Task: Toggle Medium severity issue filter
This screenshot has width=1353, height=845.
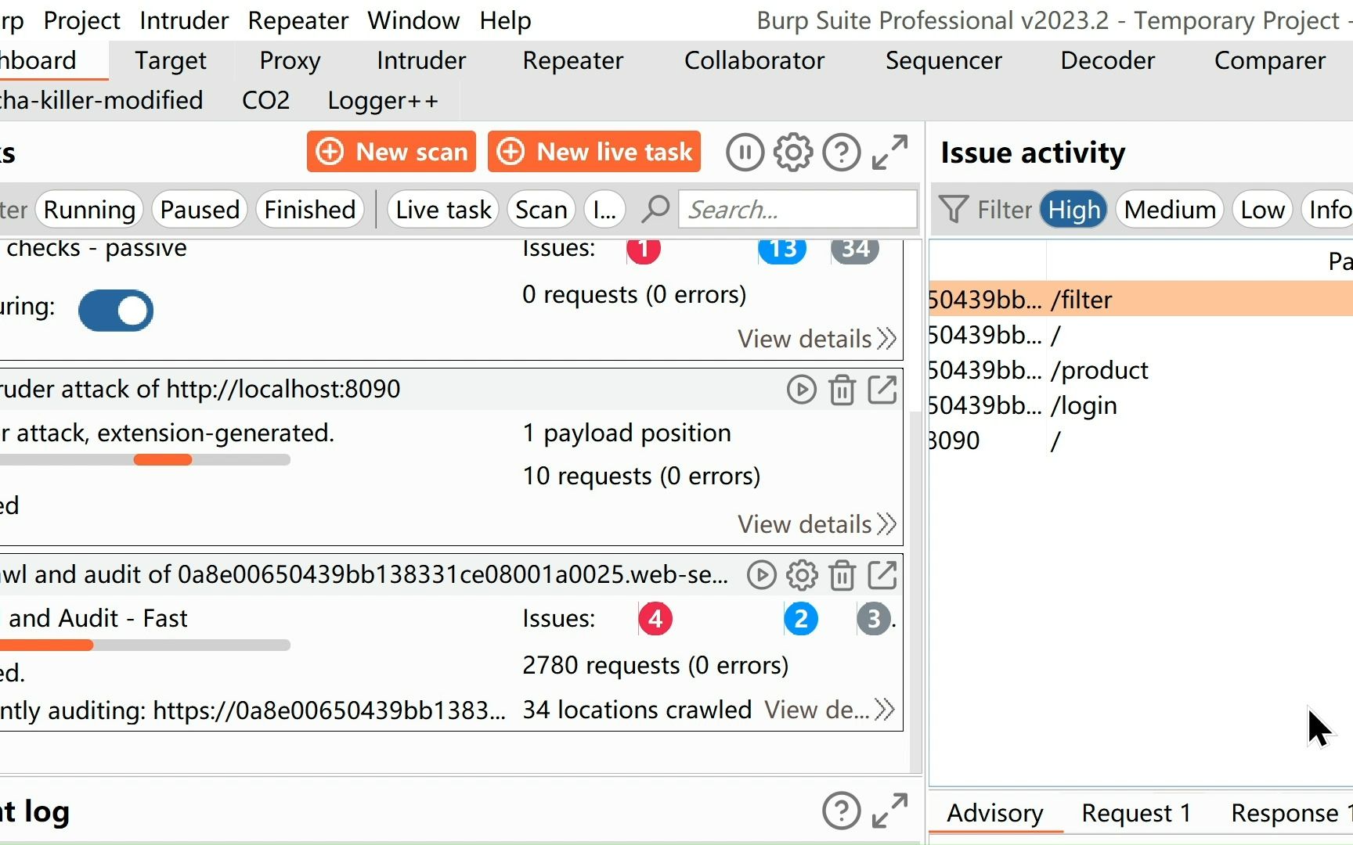Action: pos(1170,210)
